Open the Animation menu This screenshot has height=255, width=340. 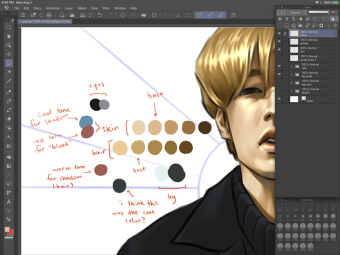tap(53, 8)
